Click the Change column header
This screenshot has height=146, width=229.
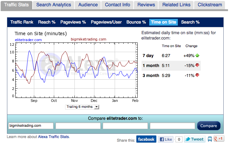click(x=191, y=46)
